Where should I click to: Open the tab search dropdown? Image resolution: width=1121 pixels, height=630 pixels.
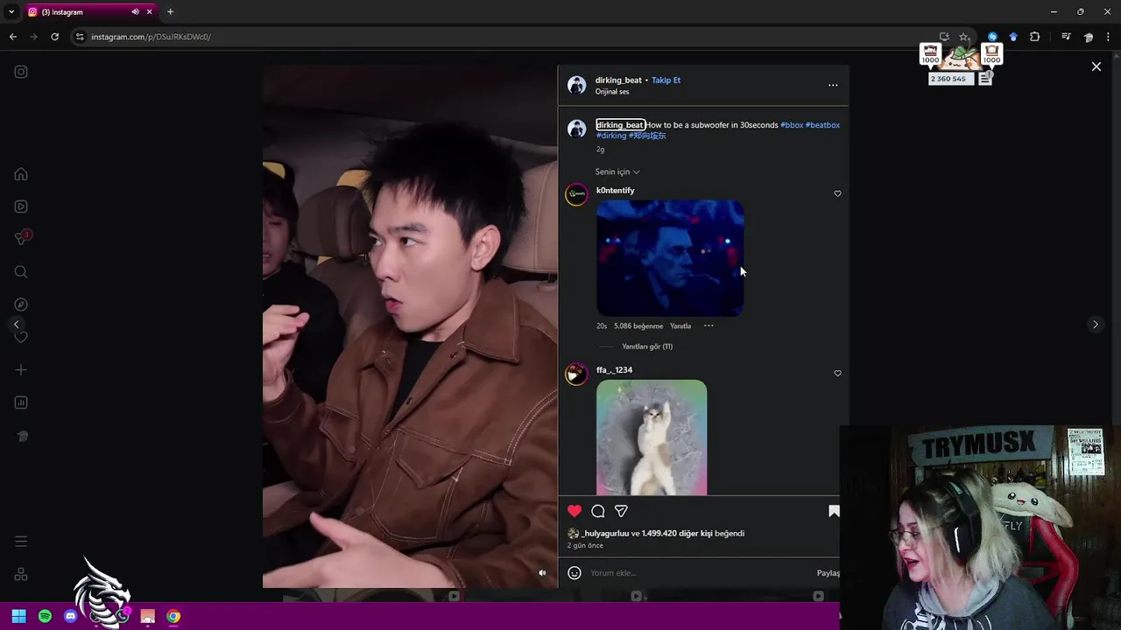point(11,12)
